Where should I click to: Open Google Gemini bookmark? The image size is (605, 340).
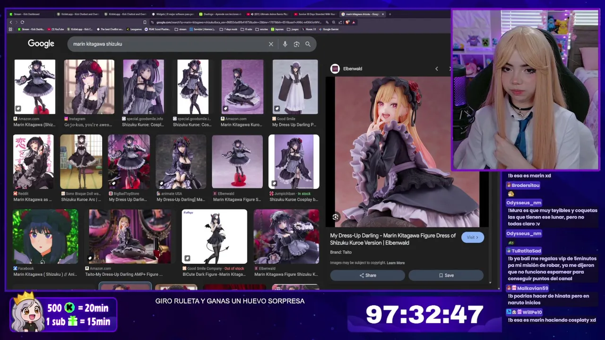[x=328, y=29]
